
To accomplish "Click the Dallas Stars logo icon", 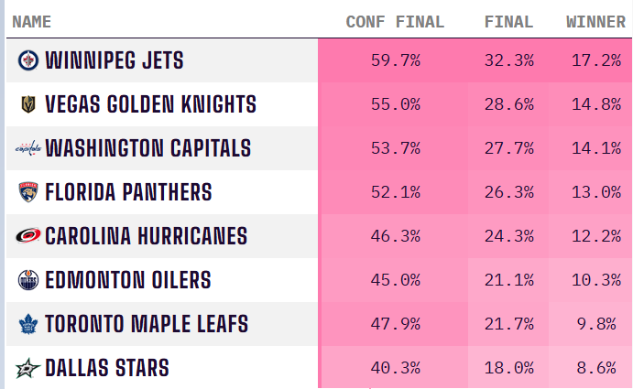I will [x=27, y=368].
